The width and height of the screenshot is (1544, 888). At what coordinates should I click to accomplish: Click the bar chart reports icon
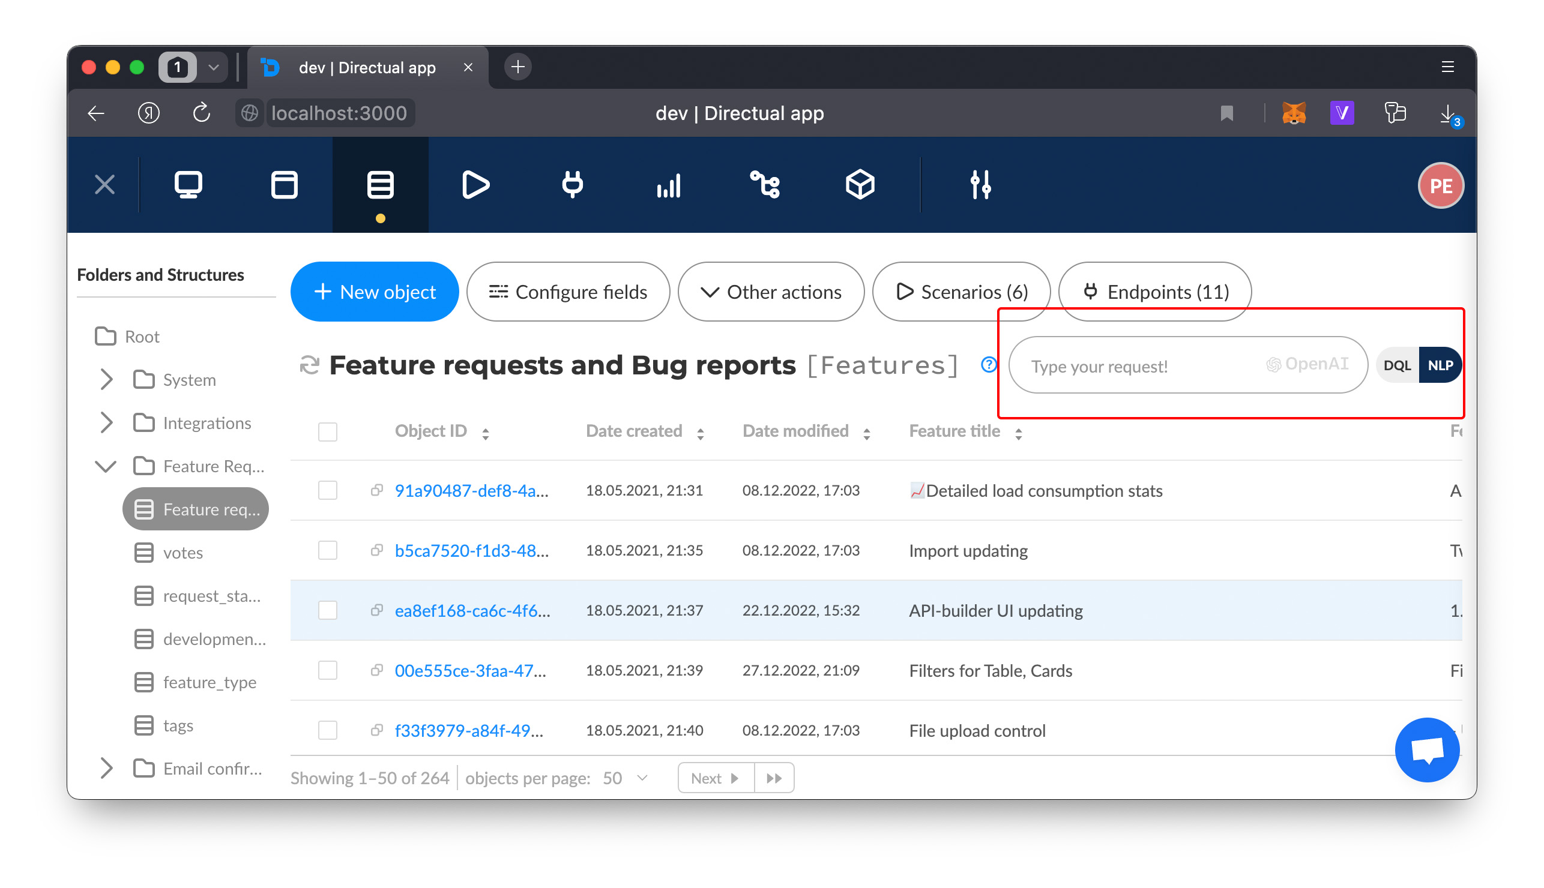click(668, 185)
